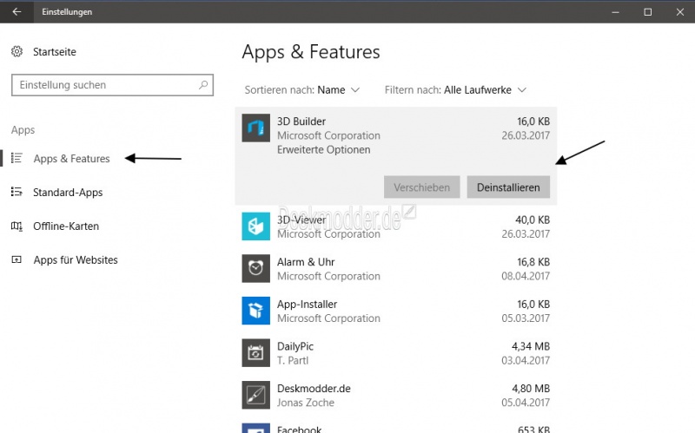Click publisher Jonas Zoche
The image size is (695, 433).
pyautogui.click(x=306, y=403)
